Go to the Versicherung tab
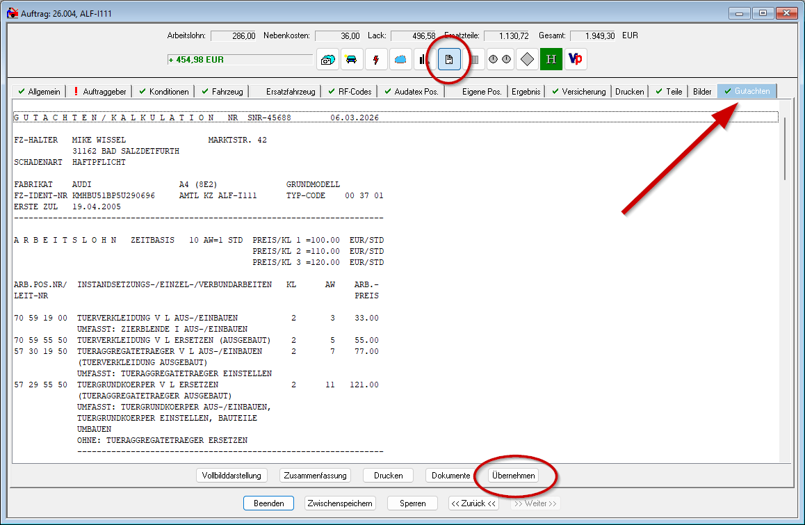The width and height of the screenshot is (805, 525). point(578,91)
